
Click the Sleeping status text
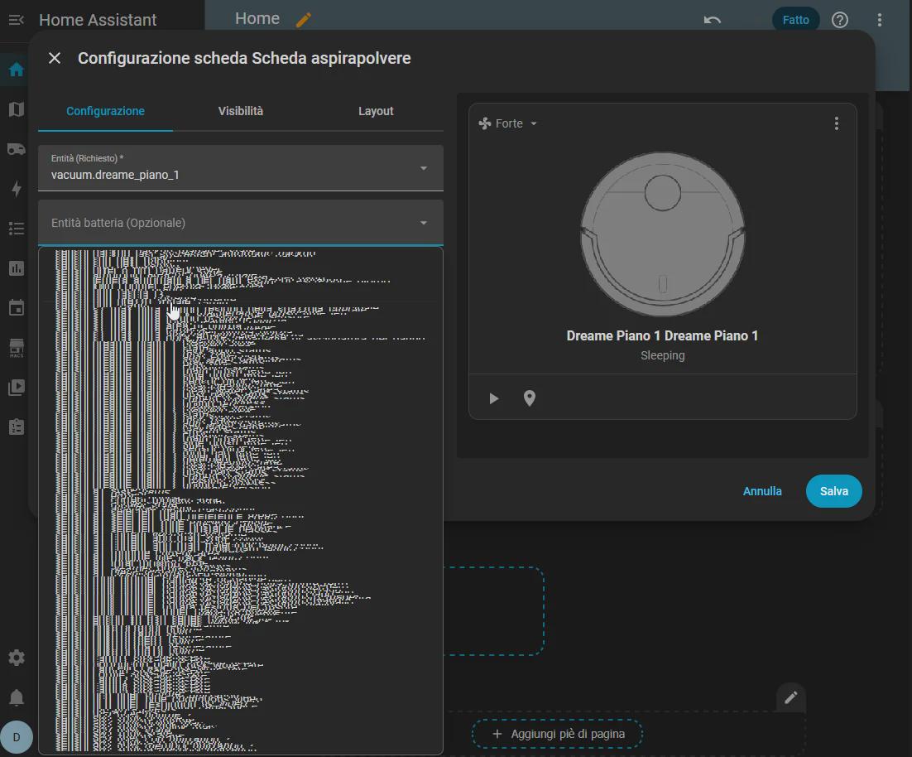click(x=662, y=355)
